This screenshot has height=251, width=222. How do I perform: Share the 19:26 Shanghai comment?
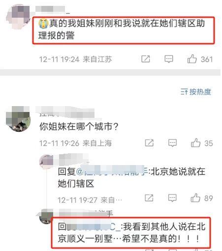(149, 143)
